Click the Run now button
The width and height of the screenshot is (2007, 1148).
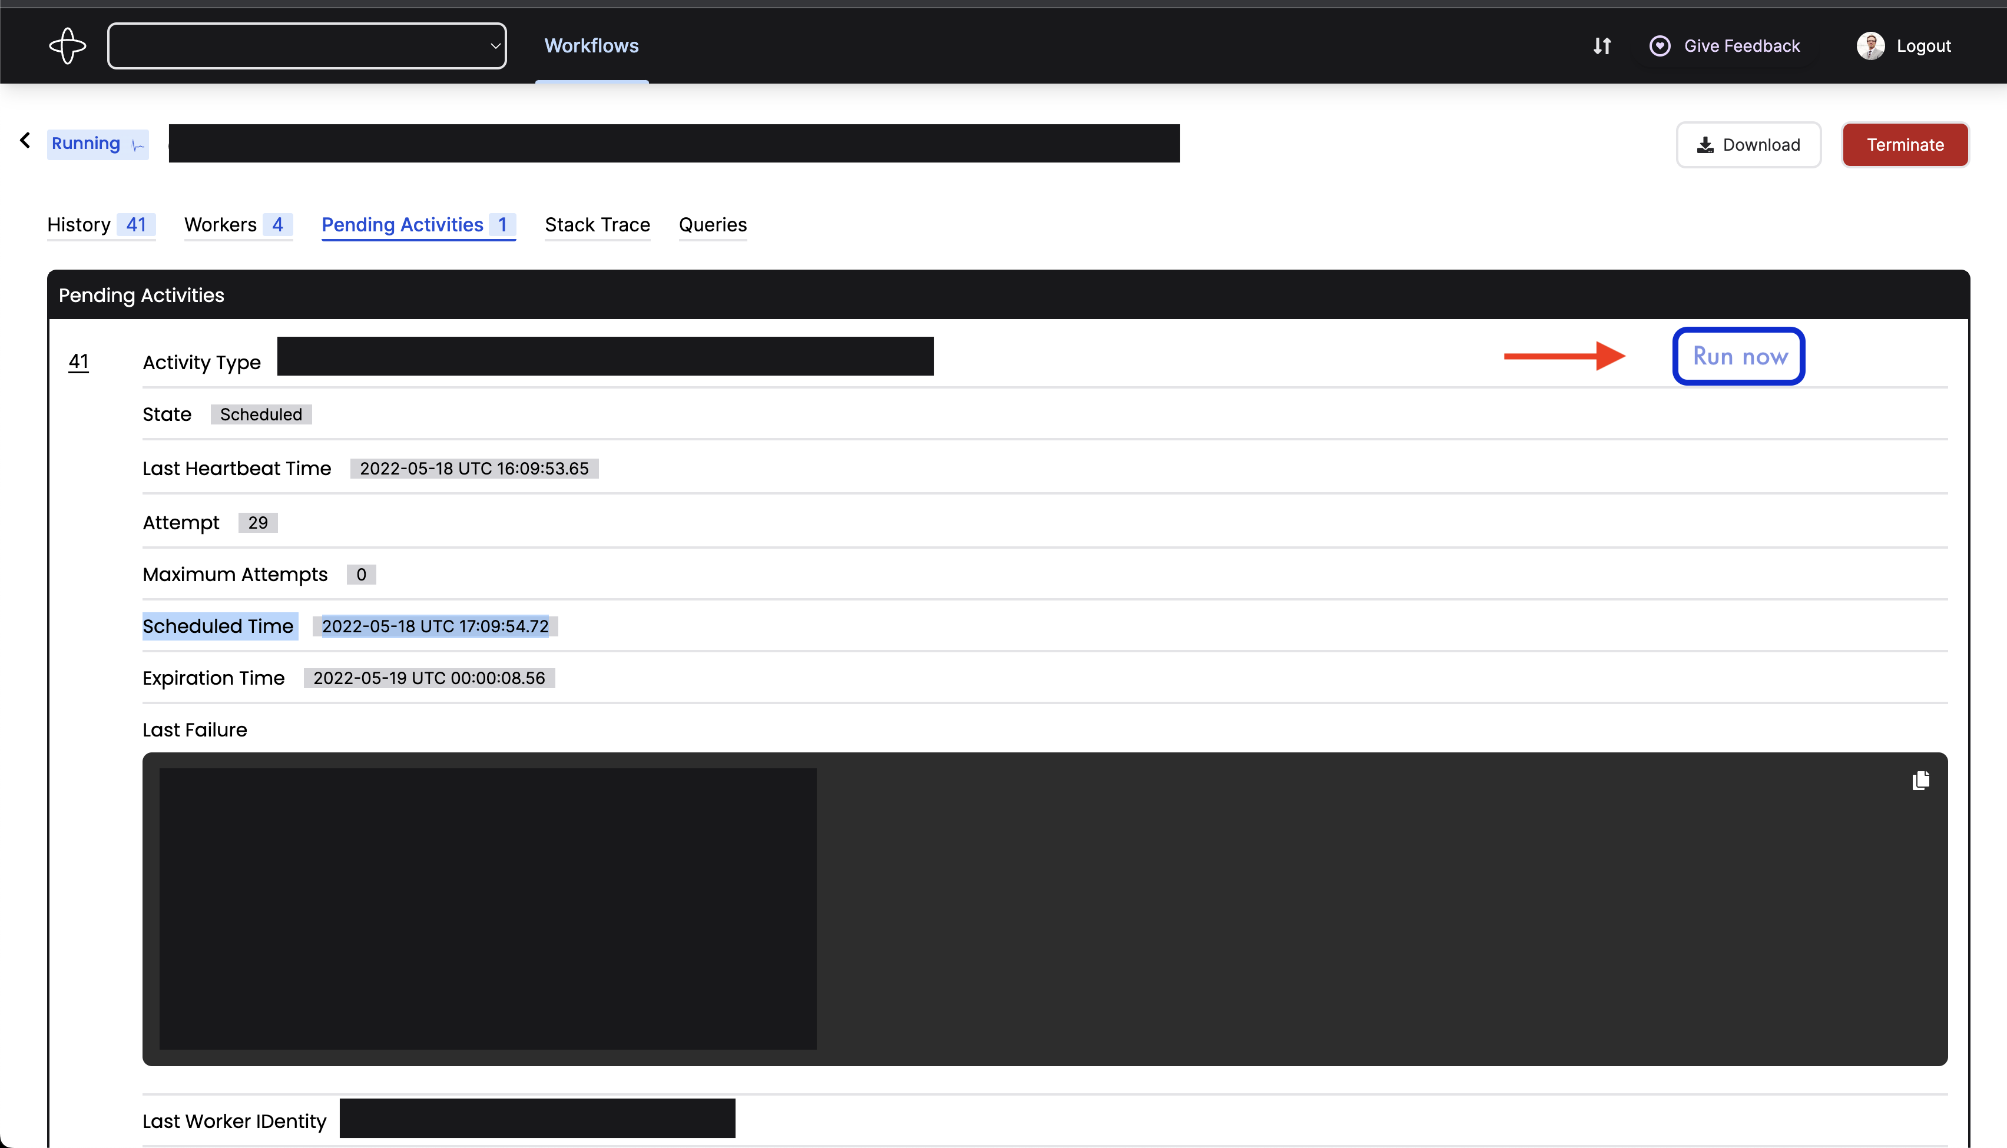[1739, 356]
